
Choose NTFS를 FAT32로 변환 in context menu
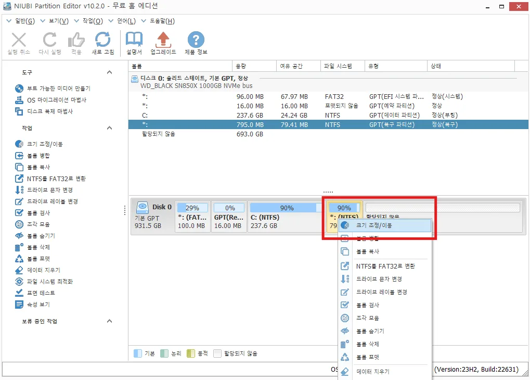[x=385, y=267]
